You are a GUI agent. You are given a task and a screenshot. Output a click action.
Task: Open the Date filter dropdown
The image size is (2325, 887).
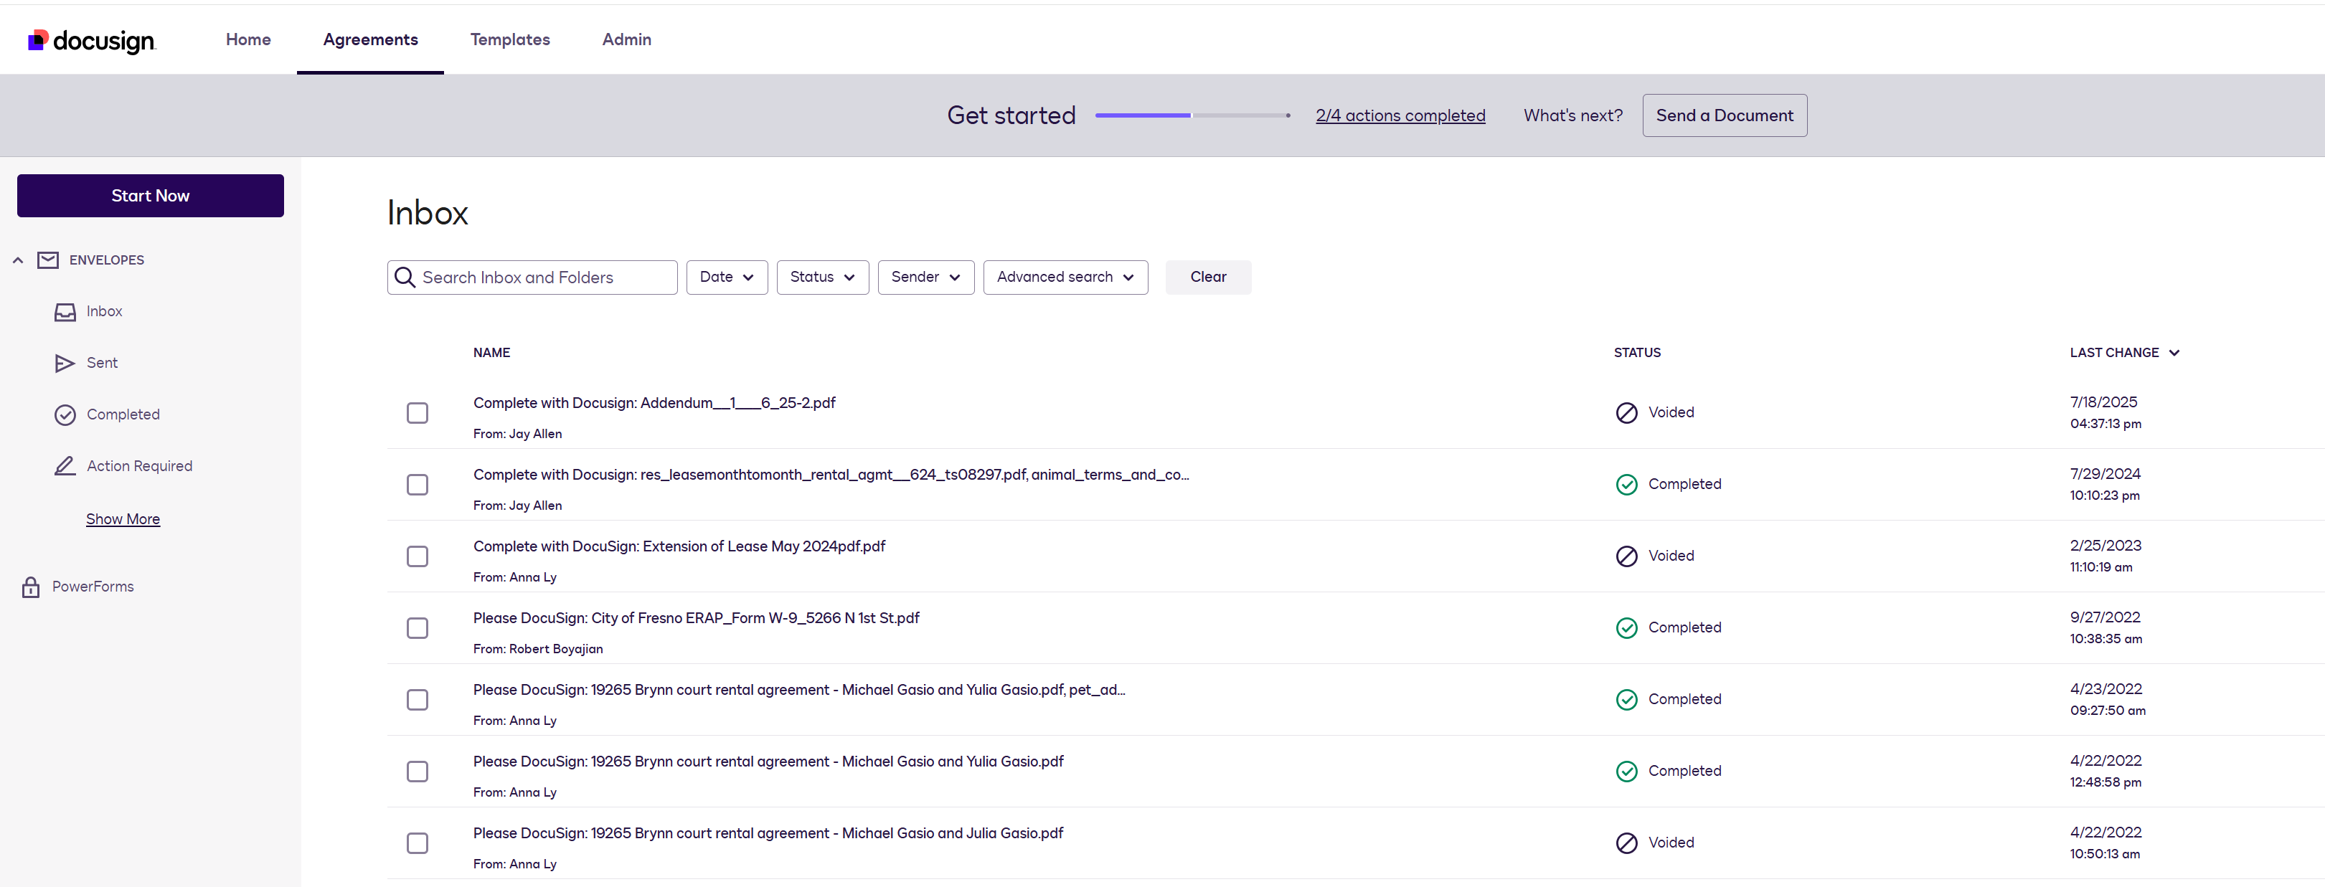726,277
